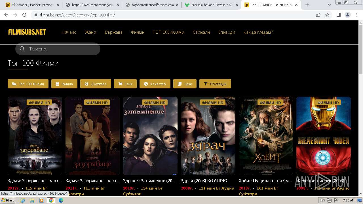Open the Зазоряване 2011 movie poster

(92, 136)
